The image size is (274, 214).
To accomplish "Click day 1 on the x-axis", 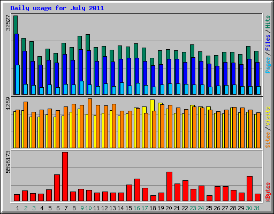I will [x=18, y=208].
